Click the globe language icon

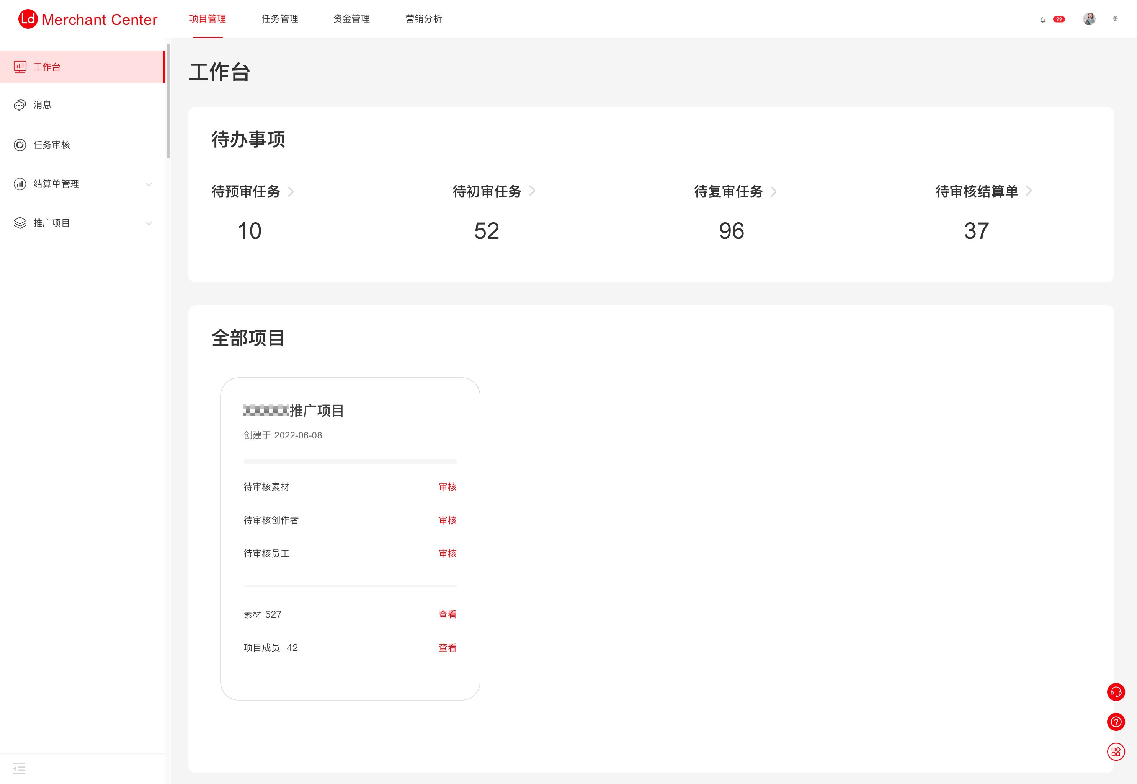click(1115, 19)
